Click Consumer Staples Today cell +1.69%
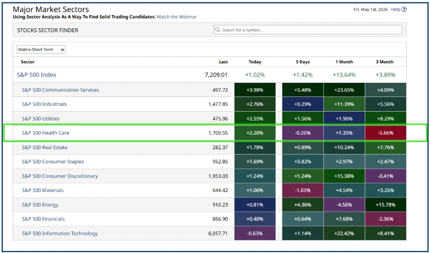 pos(255,162)
